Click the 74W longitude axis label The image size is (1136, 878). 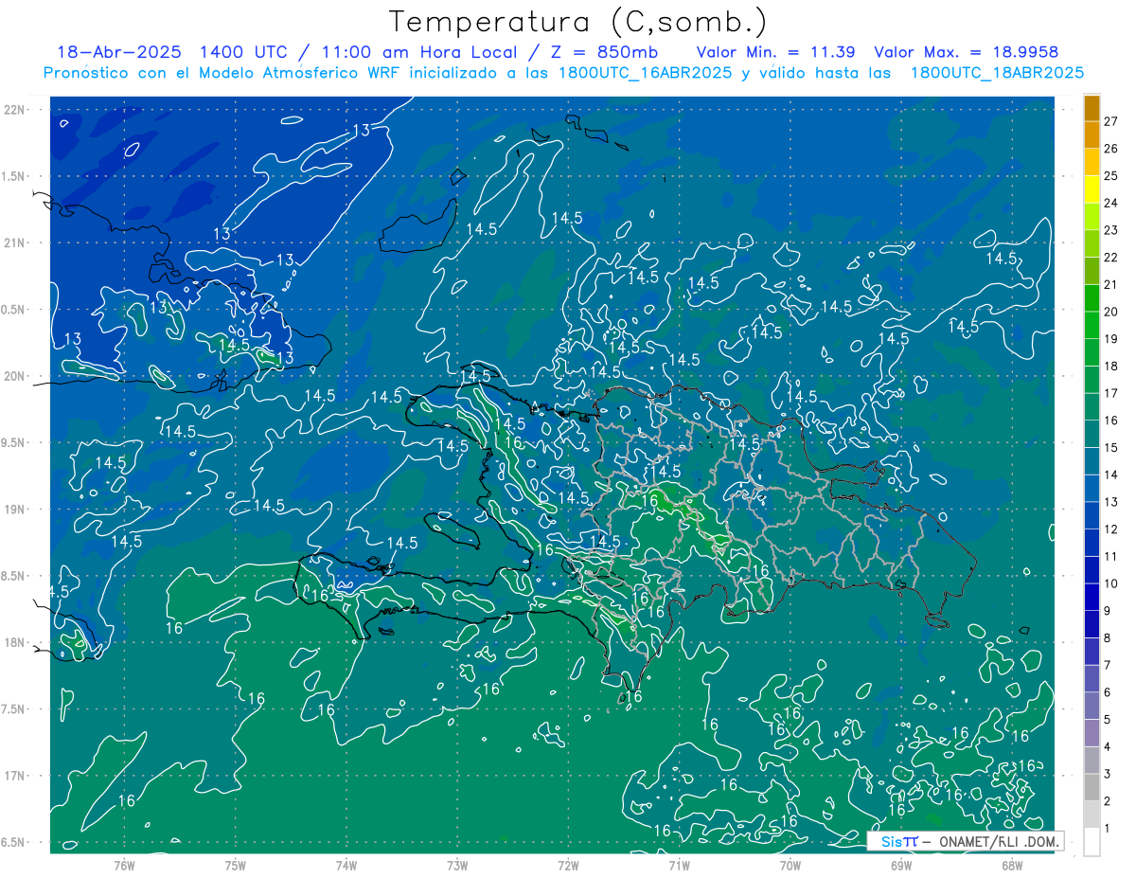346,866
